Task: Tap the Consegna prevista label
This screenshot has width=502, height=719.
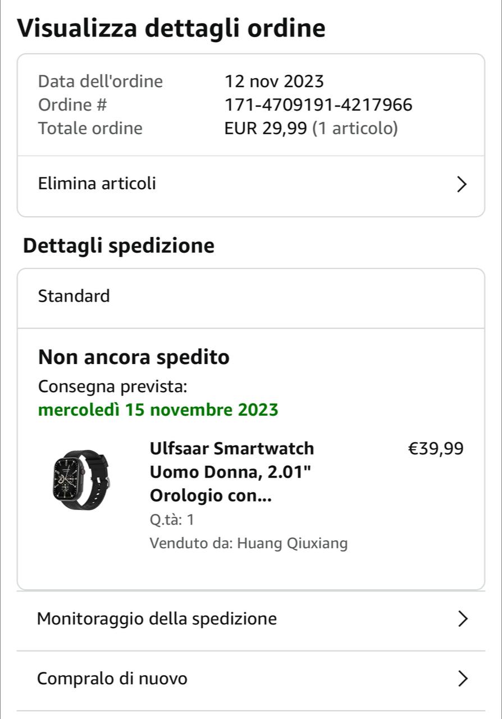Action: tap(112, 386)
